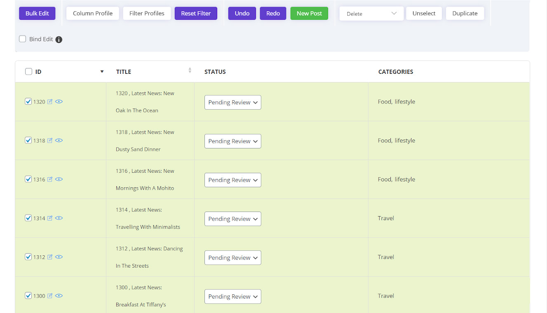The width and height of the screenshot is (547, 313).
Task: Open the edit icon for post 1320
Action: click(x=50, y=101)
